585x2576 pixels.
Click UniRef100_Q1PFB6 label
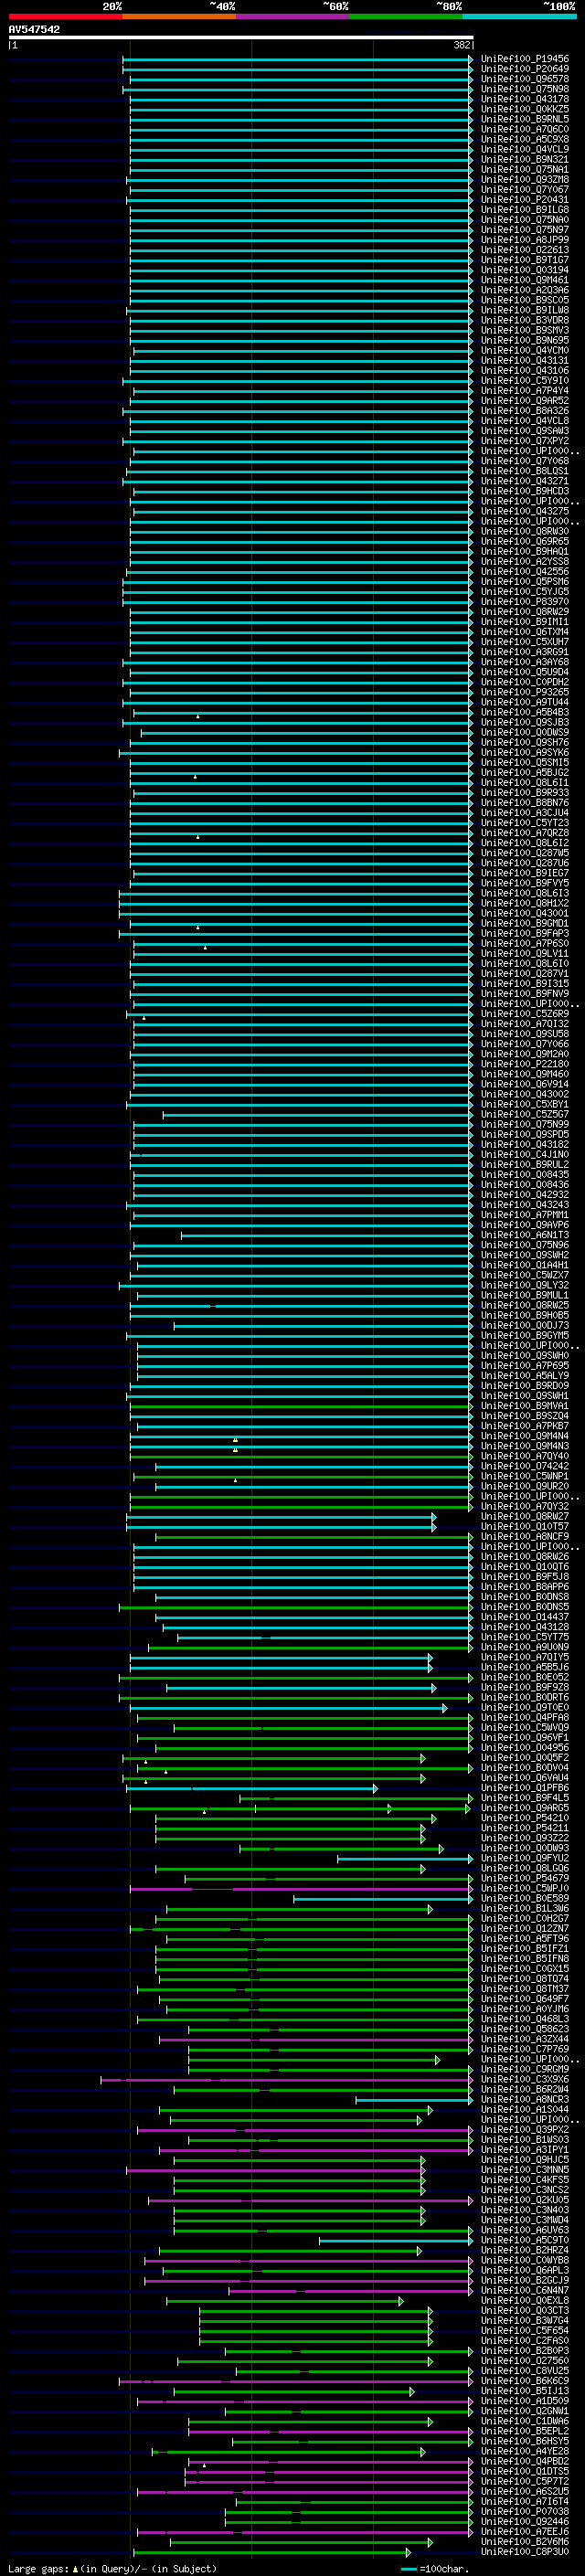pos(524,1788)
